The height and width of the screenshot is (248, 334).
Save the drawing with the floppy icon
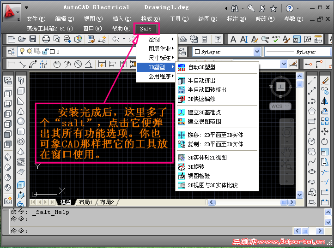point(33,39)
